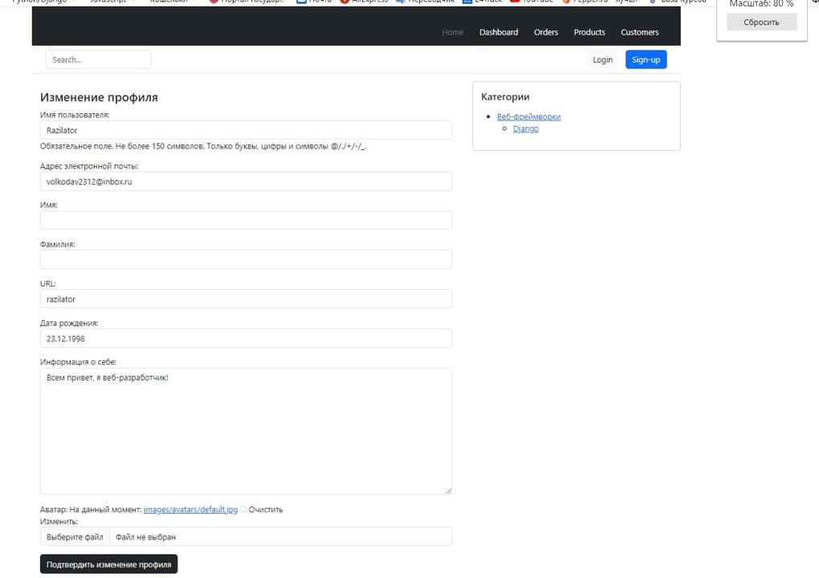Image resolution: width=819 pixels, height=578 pixels.
Task: Click the empty Фамилия input field
Action: 246,259
